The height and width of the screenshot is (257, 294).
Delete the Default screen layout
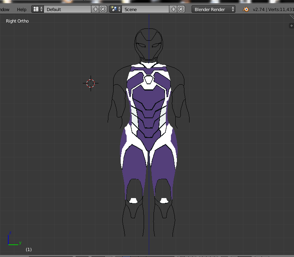pos(103,9)
